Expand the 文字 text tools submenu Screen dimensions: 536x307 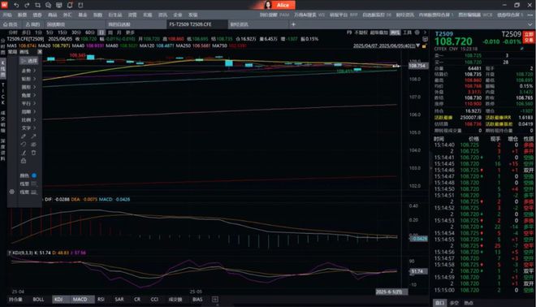click(28, 128)
